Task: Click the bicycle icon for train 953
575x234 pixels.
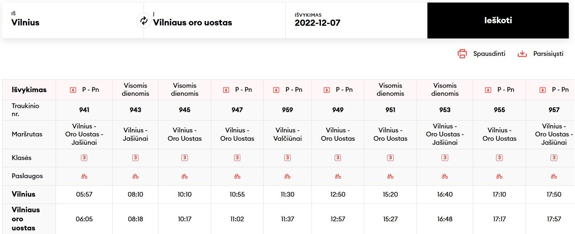Action: point(445,176)
